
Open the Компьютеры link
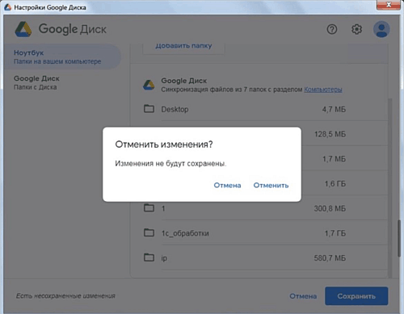[x=323, y=90]
